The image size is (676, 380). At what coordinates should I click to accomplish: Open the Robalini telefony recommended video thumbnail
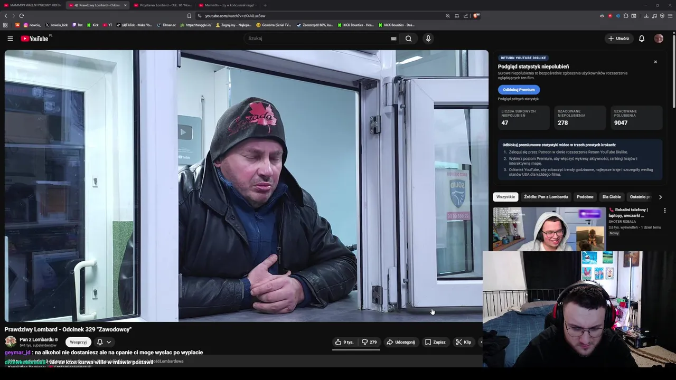point(549,229)
